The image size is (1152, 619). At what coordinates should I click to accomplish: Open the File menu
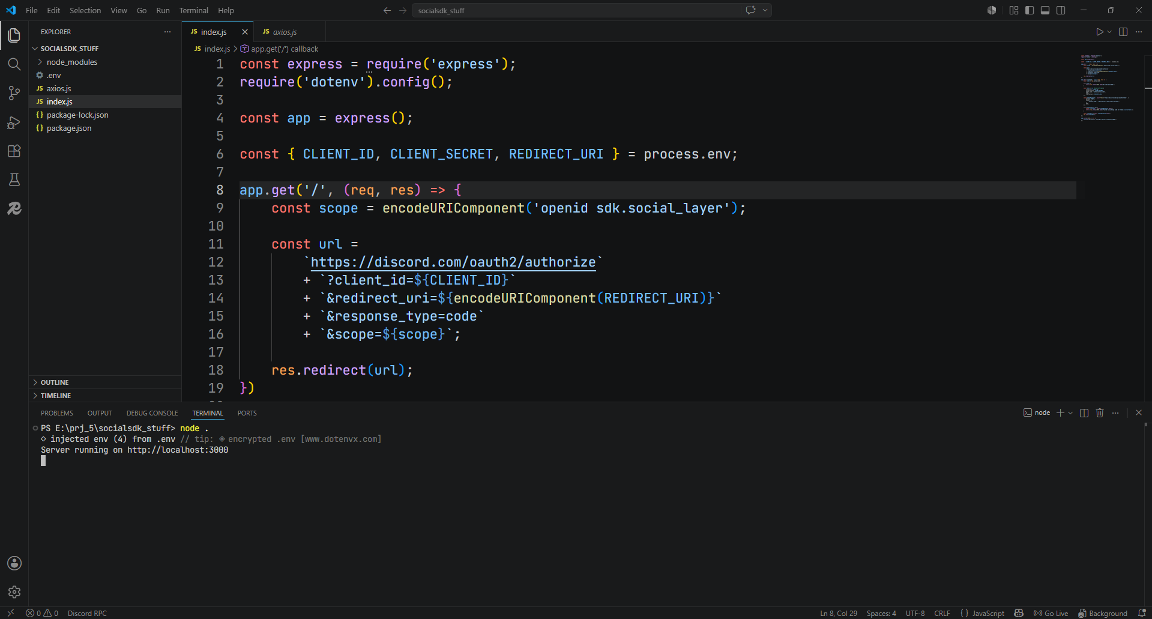pyautogui.click(x=32, y=10)
